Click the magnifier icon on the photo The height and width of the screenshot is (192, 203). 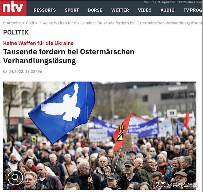(15, 178)
